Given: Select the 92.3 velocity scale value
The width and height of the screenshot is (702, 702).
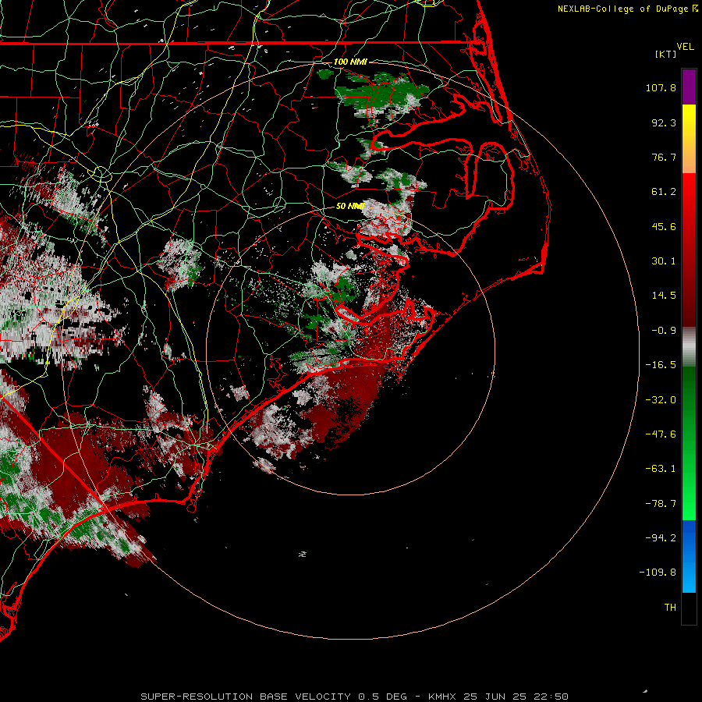Looking at the screenshot, I should point(664,122).
